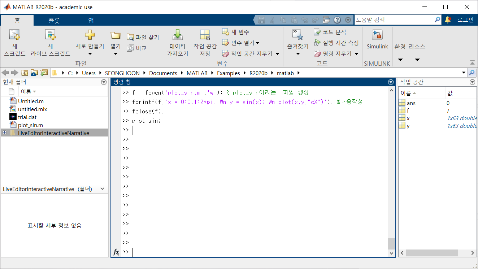Switch to the 홈 tab
The height and width of the screenshot is (269, 478).
17,20
